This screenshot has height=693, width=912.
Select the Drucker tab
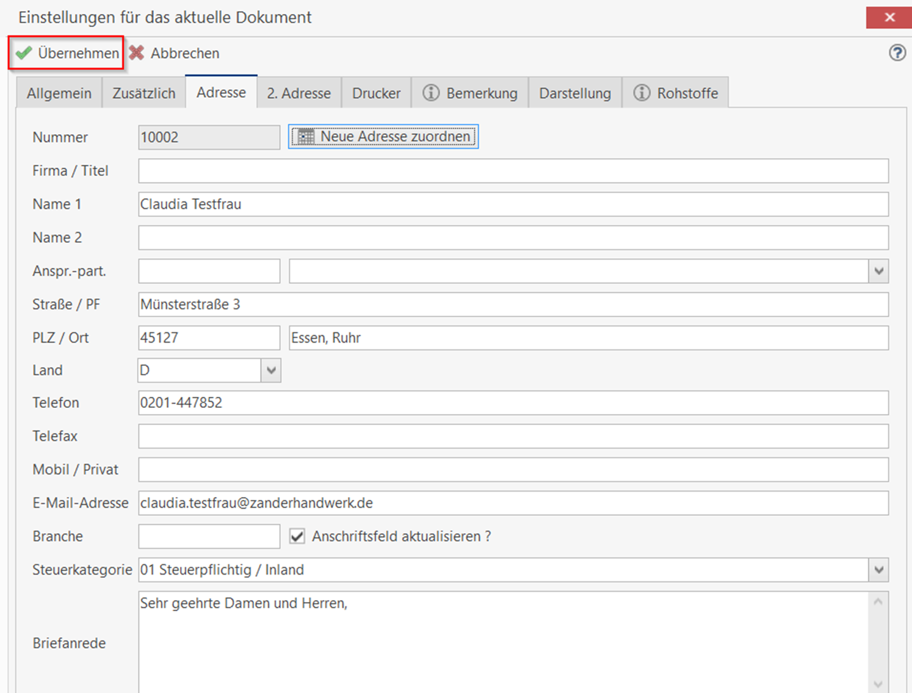376,93
